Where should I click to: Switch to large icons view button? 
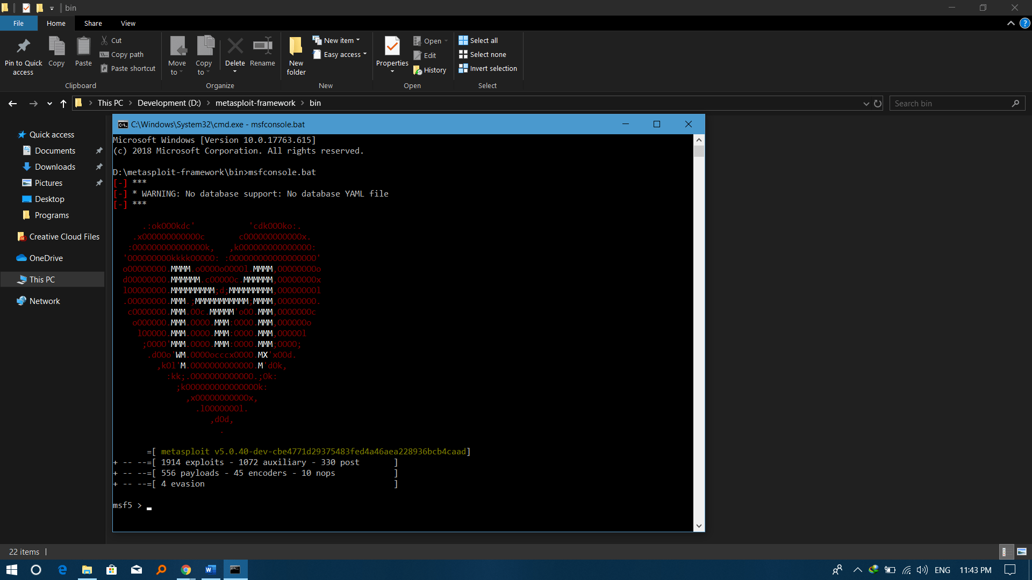[x=1022, y=552]
